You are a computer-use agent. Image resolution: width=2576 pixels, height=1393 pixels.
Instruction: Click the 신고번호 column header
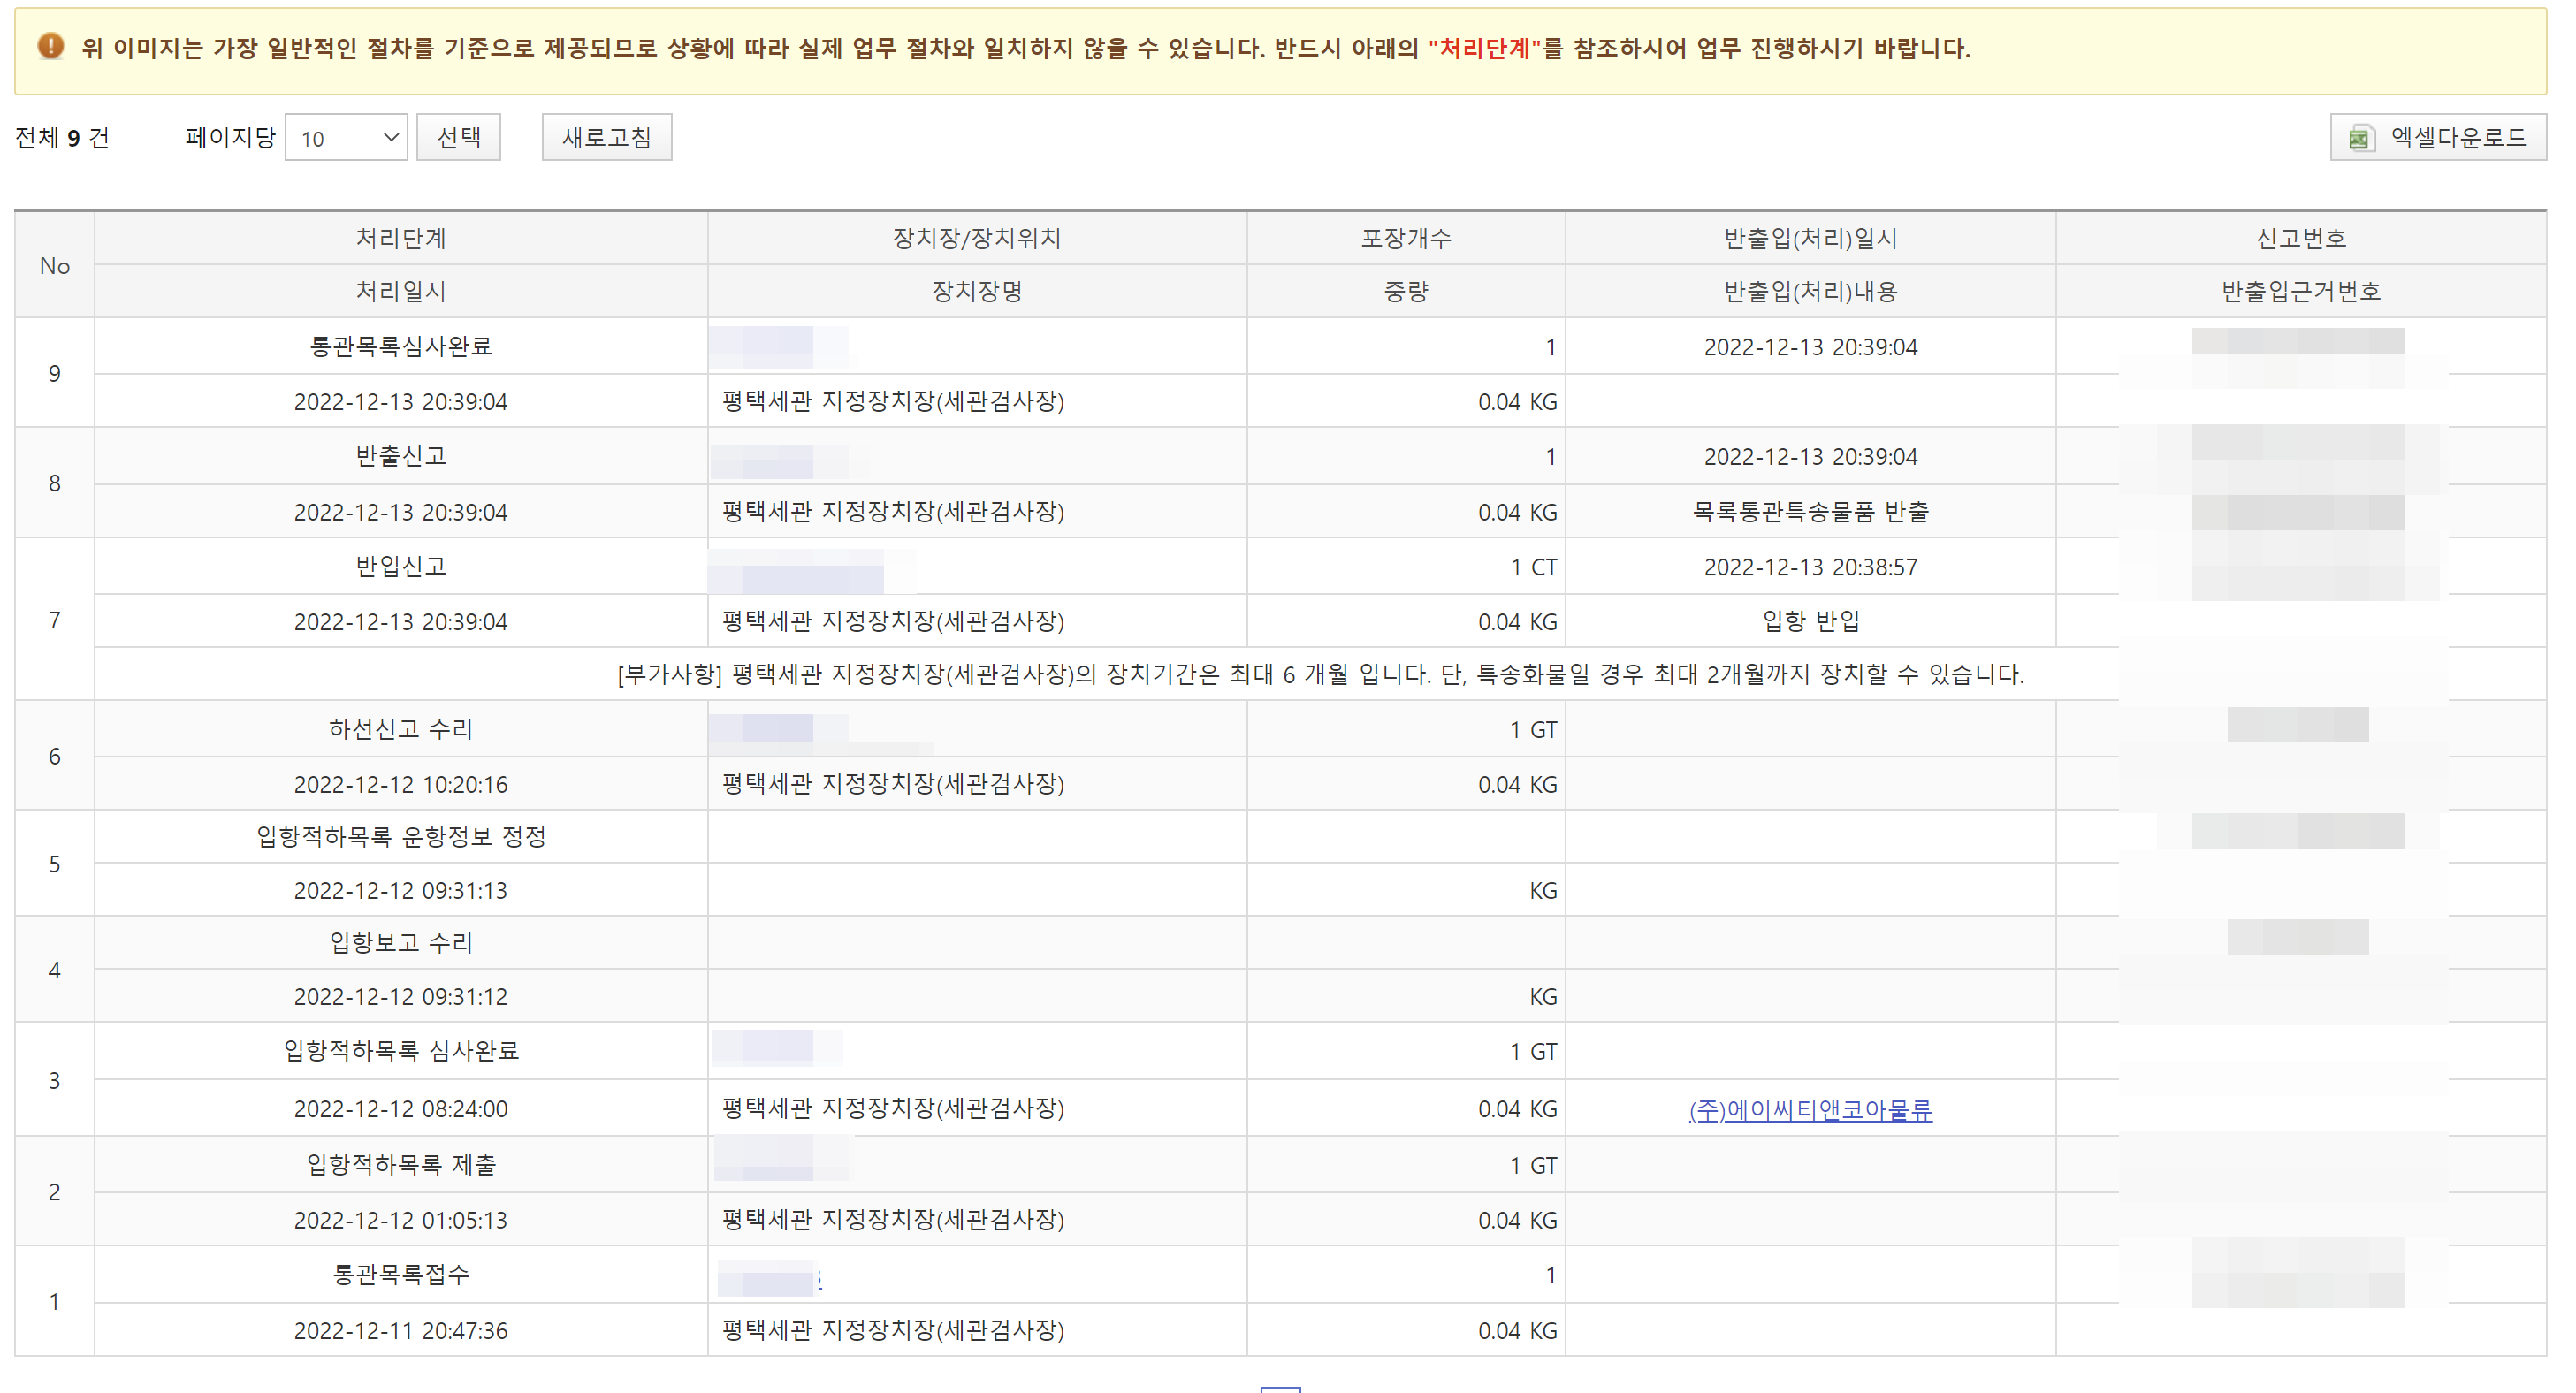(x=2300, y=238)
